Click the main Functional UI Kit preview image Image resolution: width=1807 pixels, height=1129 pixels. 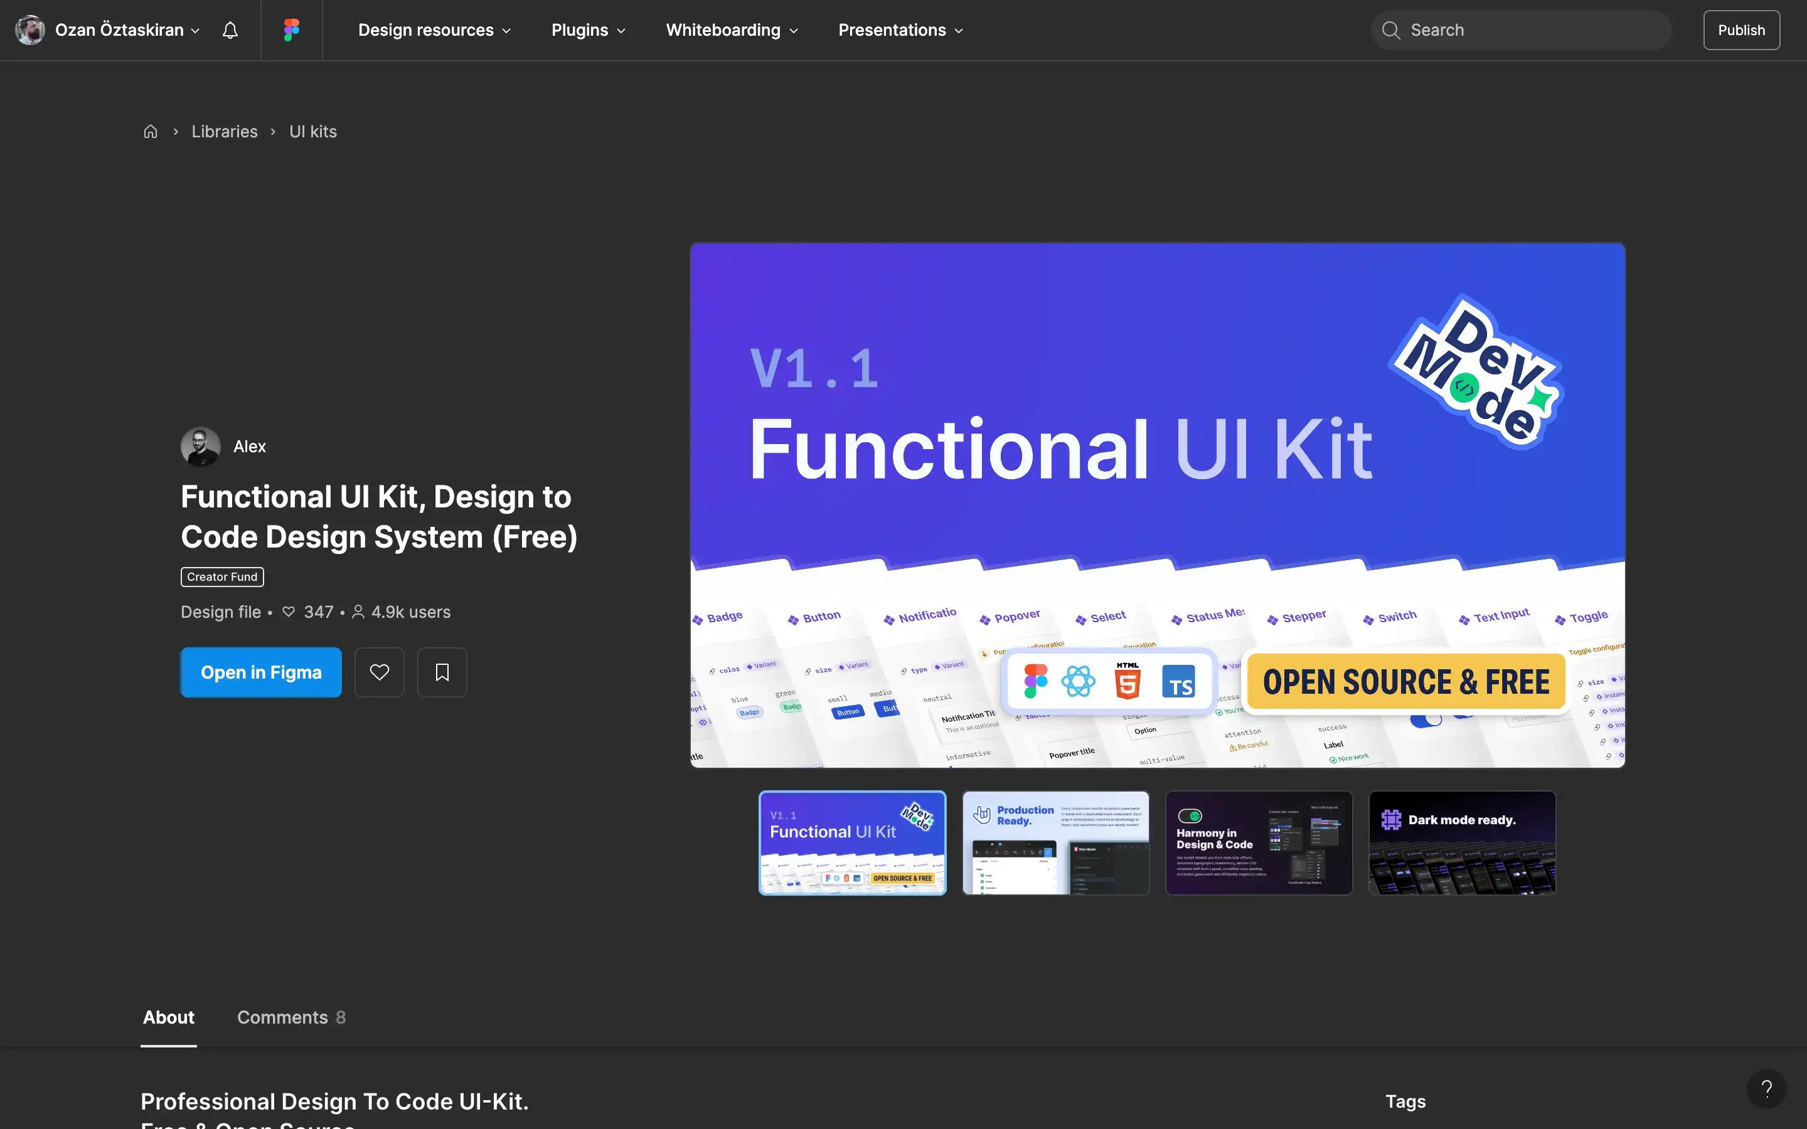click(x=1158, y=505)
